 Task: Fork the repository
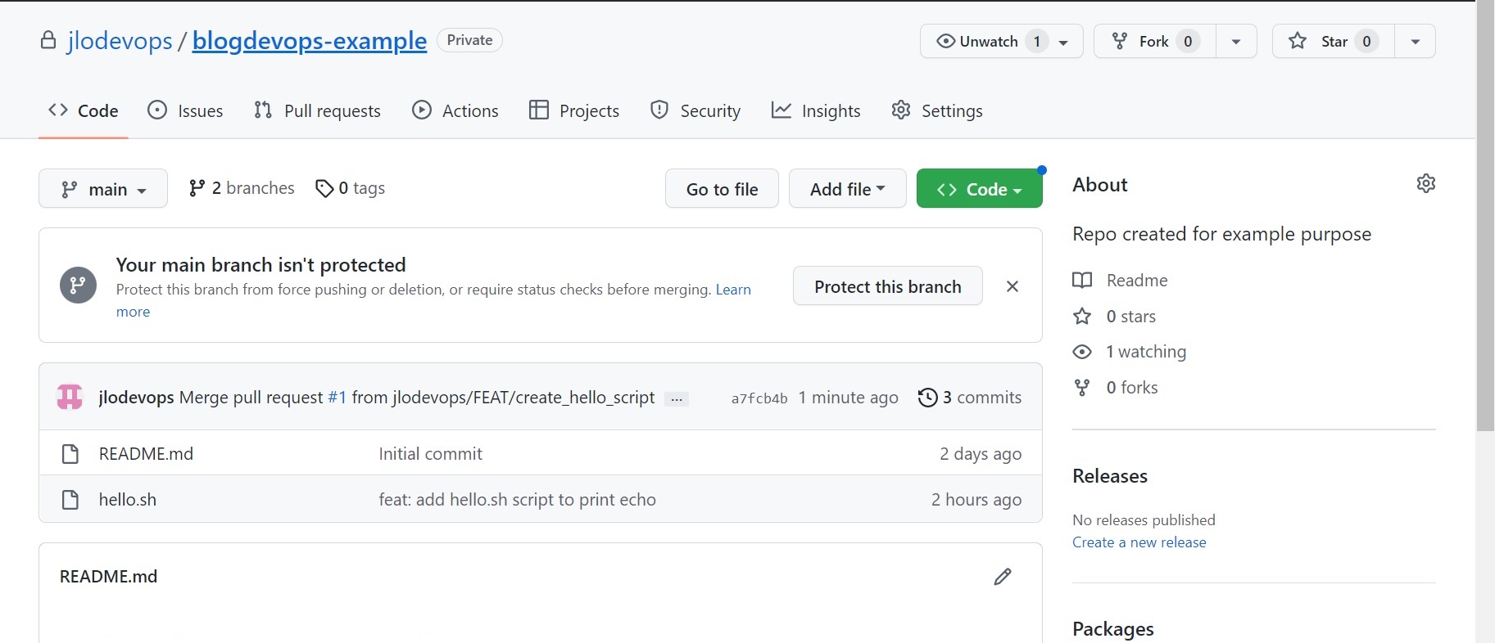pos(1154,41)
